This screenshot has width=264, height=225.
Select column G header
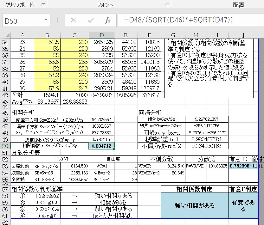click(x=173, y=35)
